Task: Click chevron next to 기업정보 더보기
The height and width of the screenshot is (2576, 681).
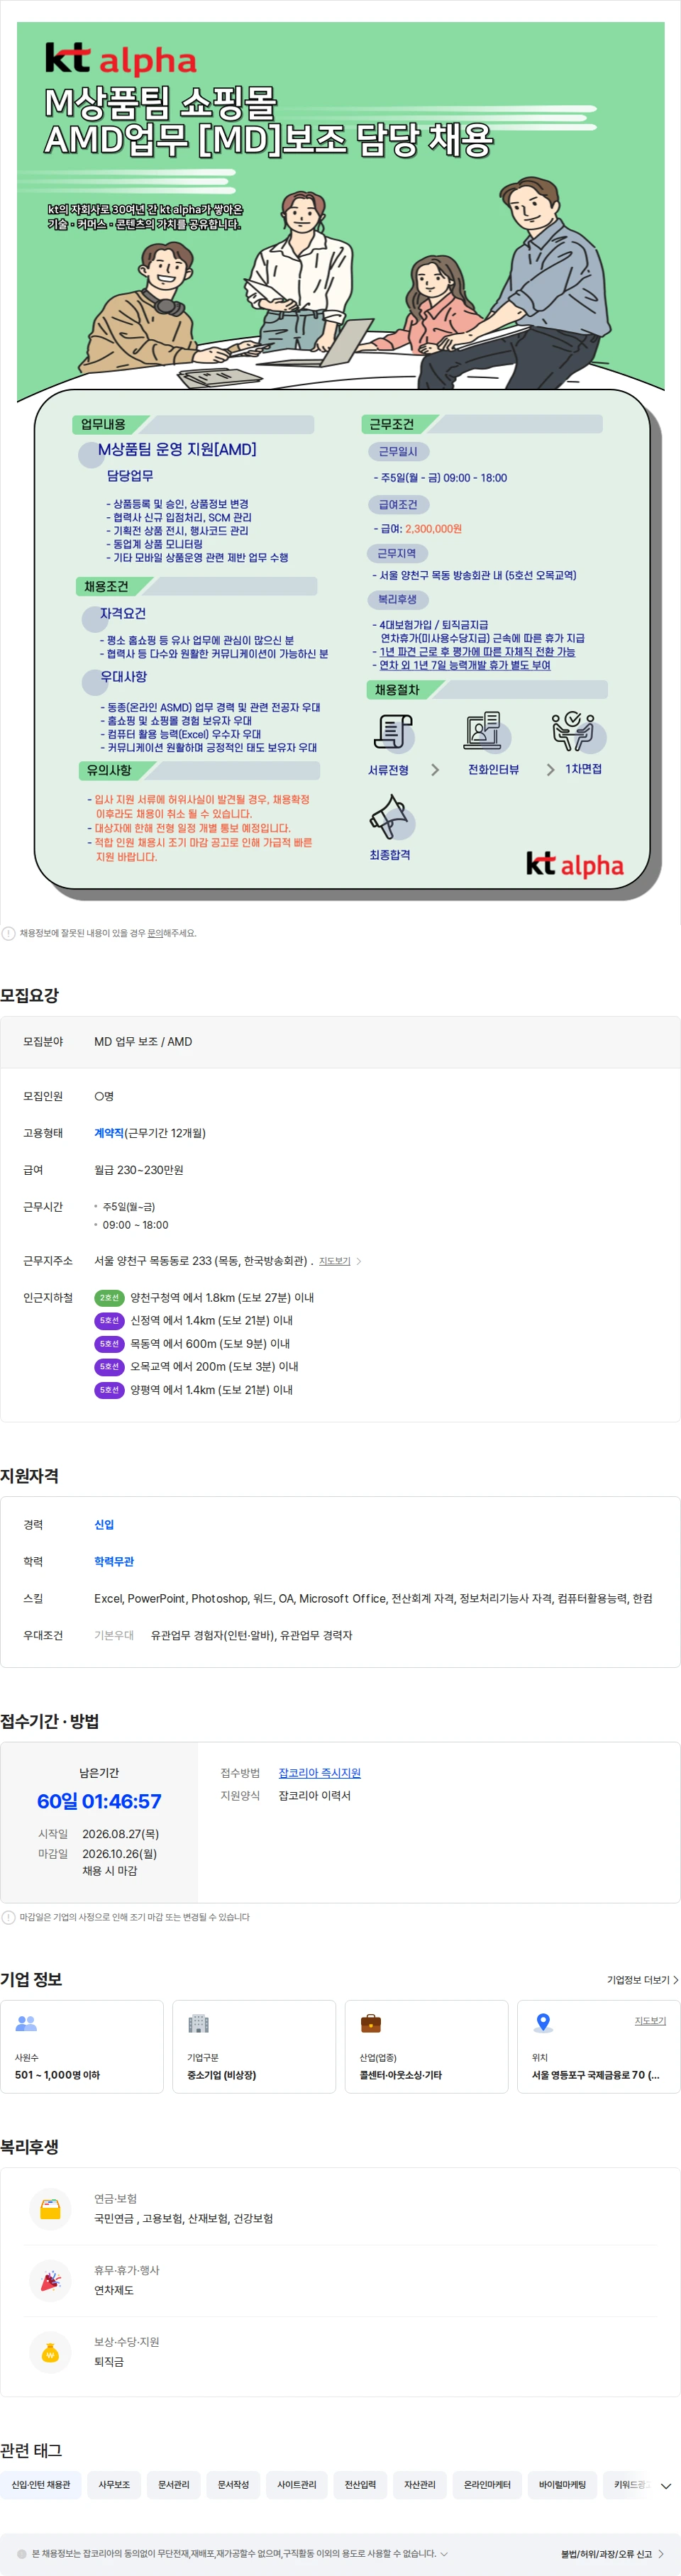Action: 676,1980
